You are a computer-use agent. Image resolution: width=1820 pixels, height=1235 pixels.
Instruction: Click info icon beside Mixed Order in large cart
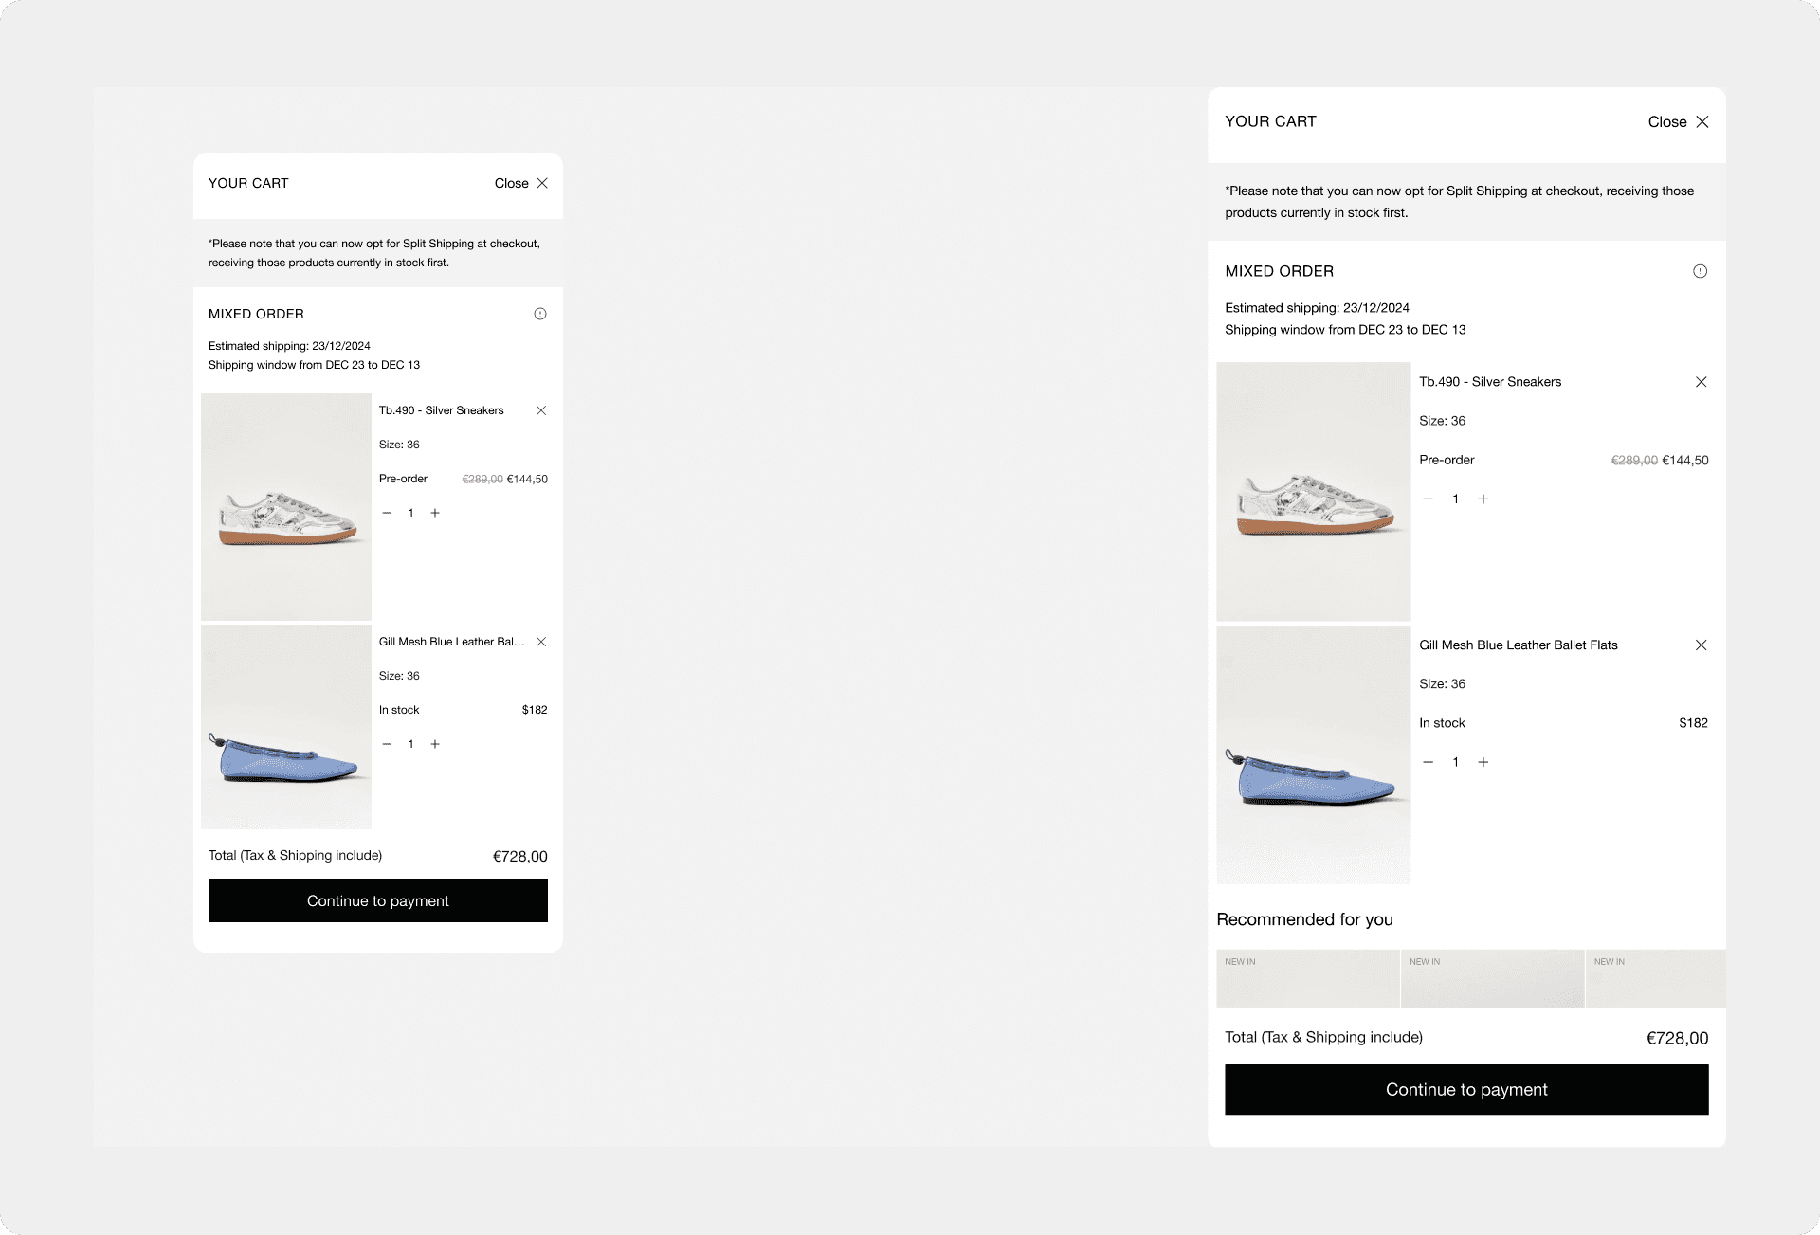(x=1700, y=271)
